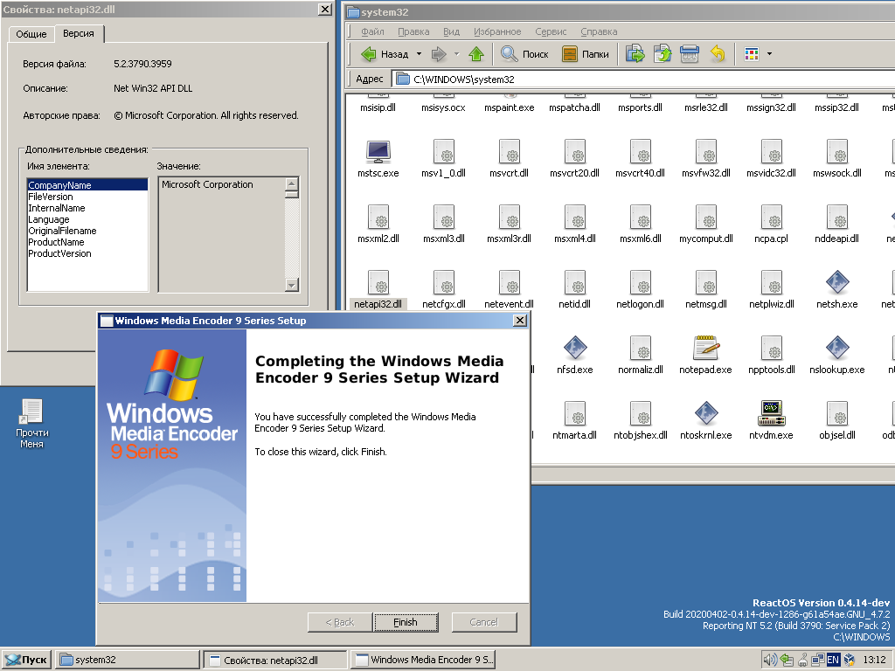Select the ncpa.cpl file icon

[x=771, y=218]
